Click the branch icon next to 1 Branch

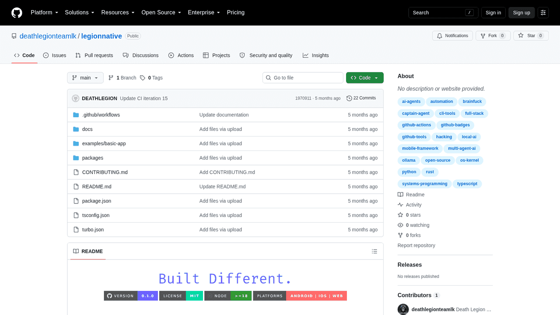111,78
